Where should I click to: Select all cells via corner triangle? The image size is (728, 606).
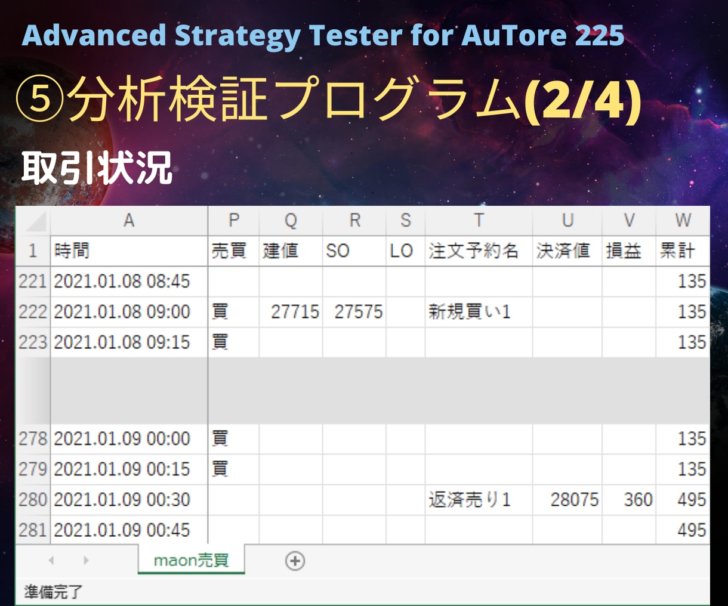33,221
